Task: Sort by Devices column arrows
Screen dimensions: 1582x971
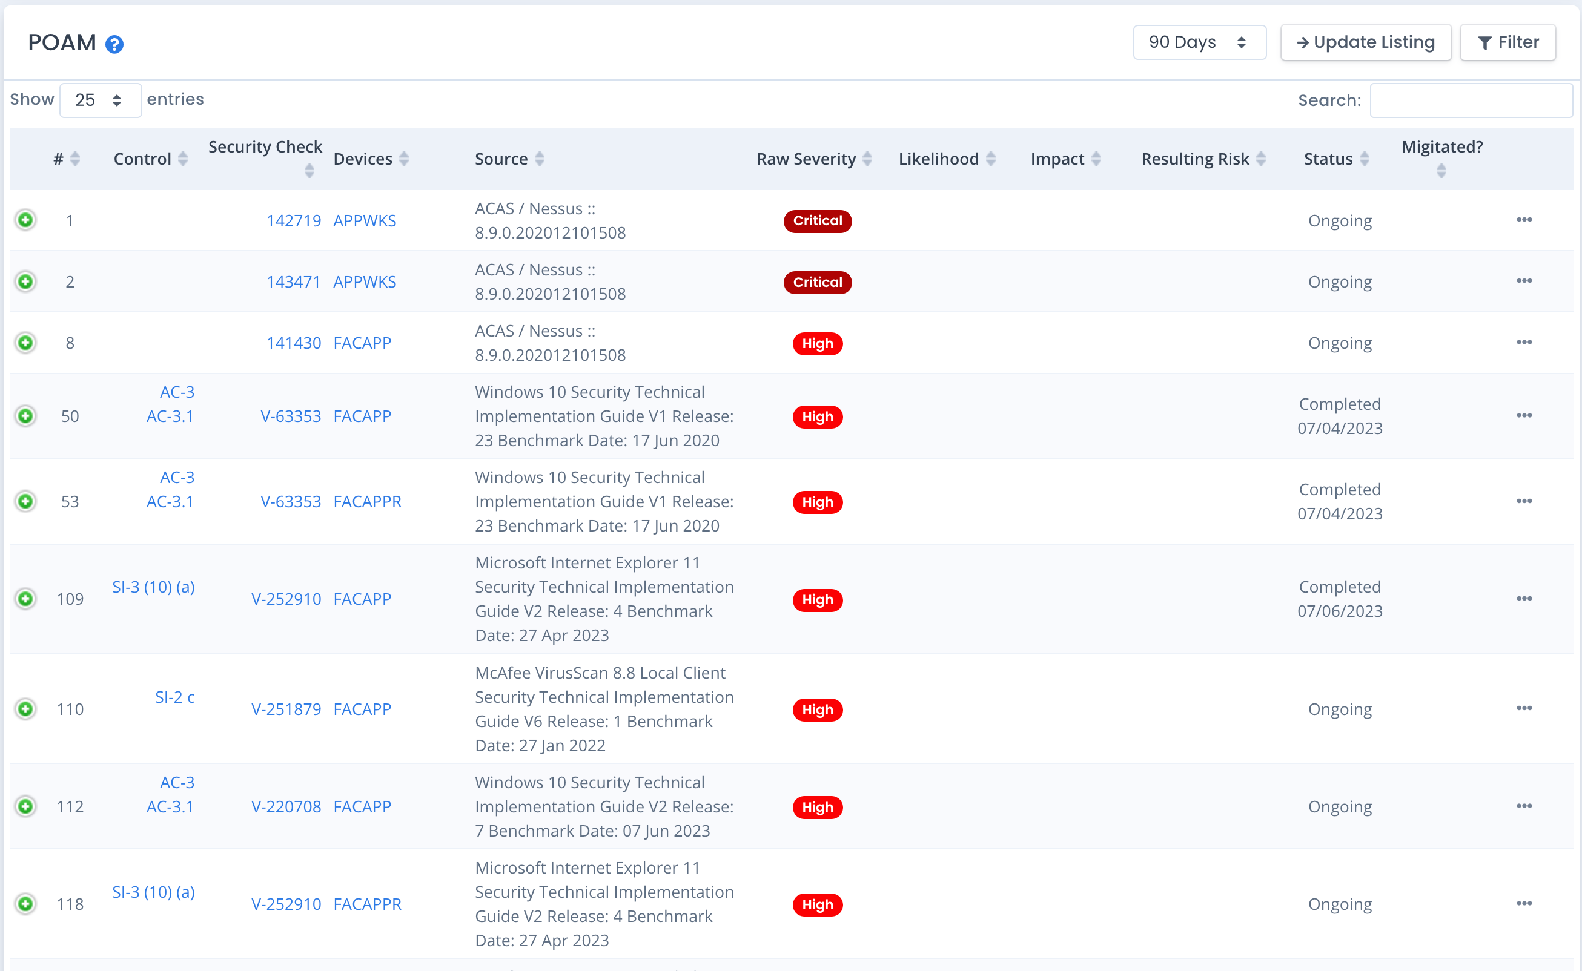Action: tap(404, 159)
